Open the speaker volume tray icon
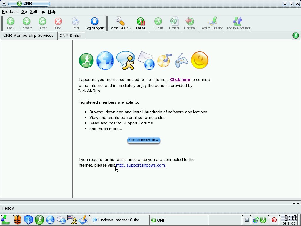The image size is (301, 226). pos(256,220)
